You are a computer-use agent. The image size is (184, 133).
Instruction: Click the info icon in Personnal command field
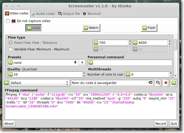(91, 63)
